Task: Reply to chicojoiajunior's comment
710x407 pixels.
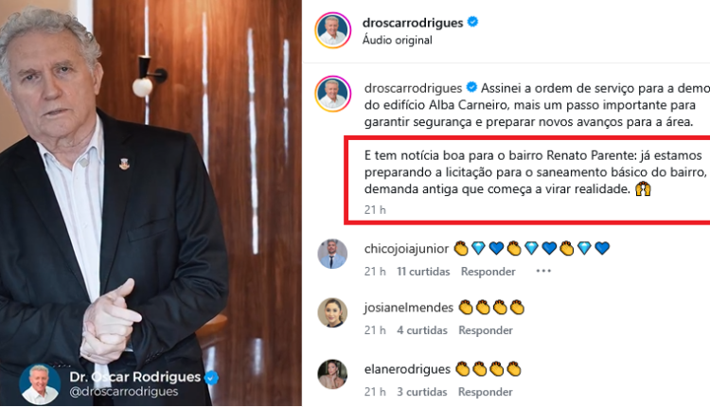Action: tap(488, 272)
